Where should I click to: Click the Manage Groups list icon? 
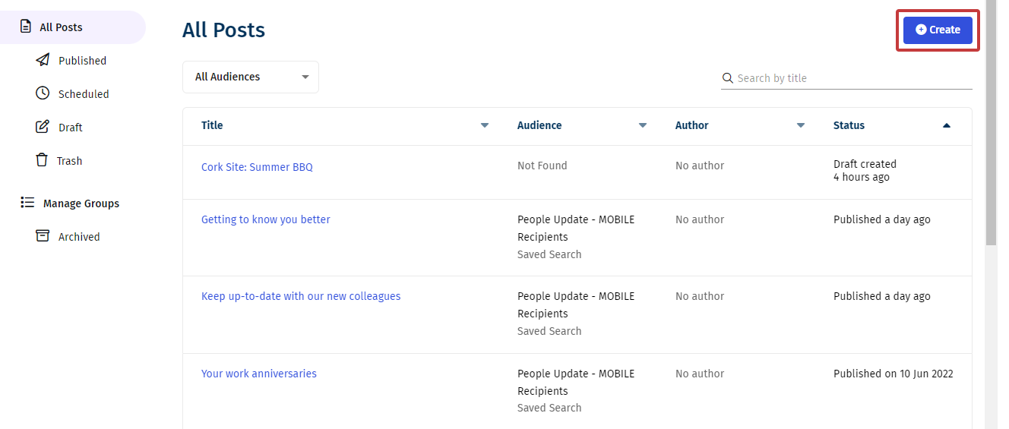pyautogui.click(x=27, y=203)
